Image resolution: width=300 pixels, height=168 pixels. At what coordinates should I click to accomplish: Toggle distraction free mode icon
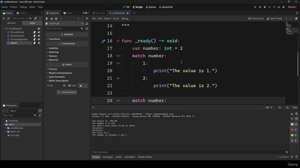297,13
